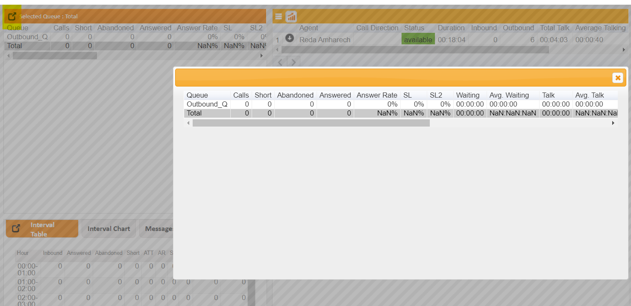
Task: Click the ATT column header in the interval table
Action: [149, 253]
